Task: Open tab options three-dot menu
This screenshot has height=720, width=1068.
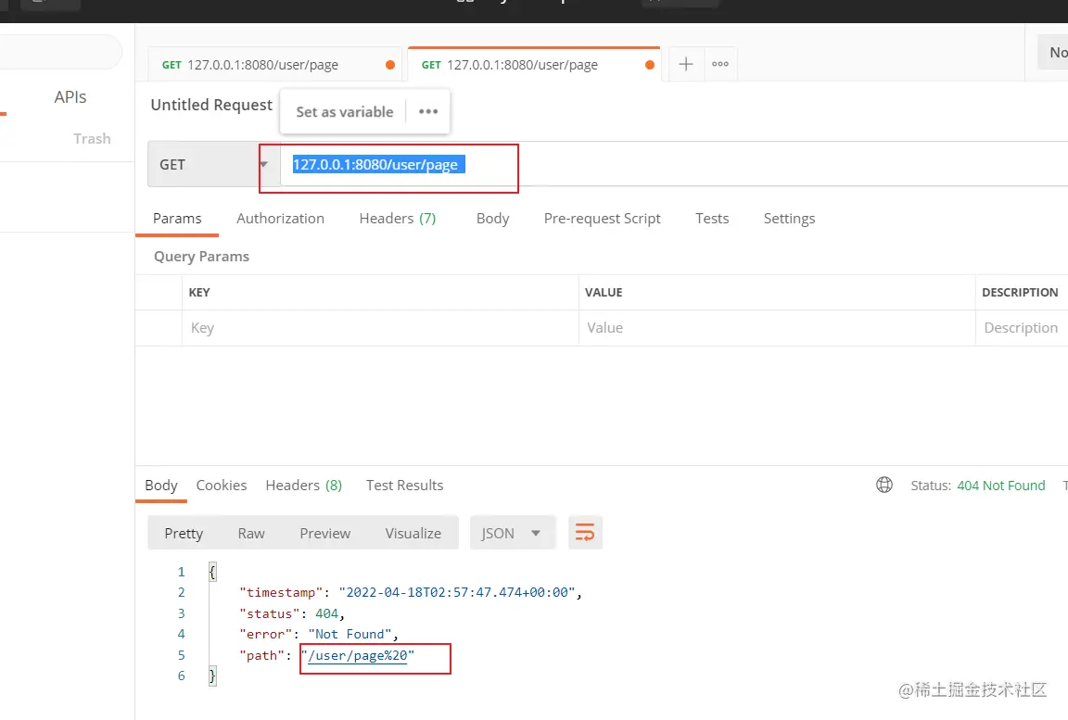Action: tap(720, 64)
